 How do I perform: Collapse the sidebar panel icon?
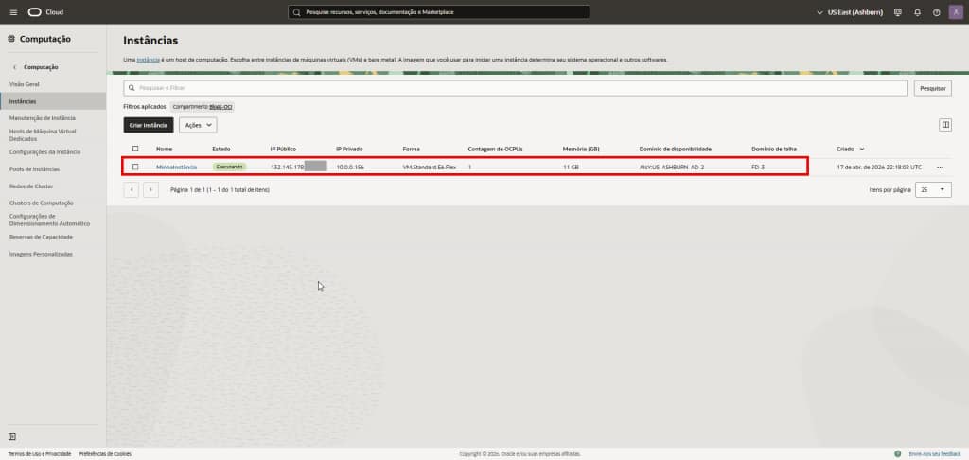pos(11,436)
